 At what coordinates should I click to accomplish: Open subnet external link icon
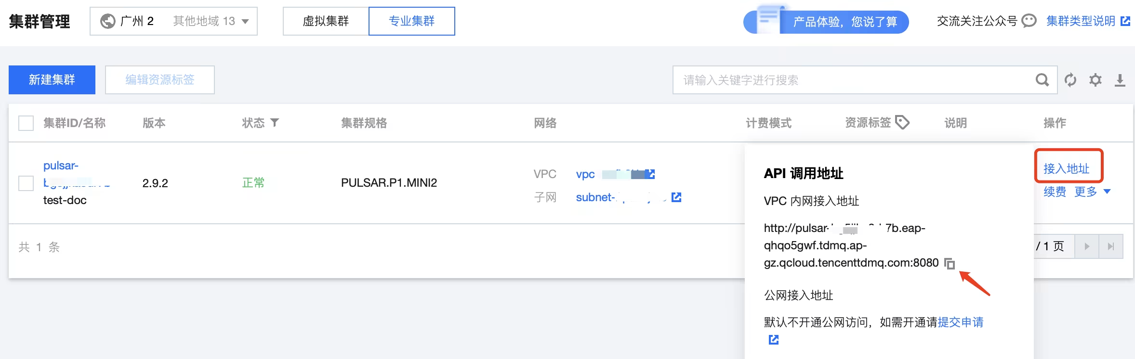coord(676,197)
